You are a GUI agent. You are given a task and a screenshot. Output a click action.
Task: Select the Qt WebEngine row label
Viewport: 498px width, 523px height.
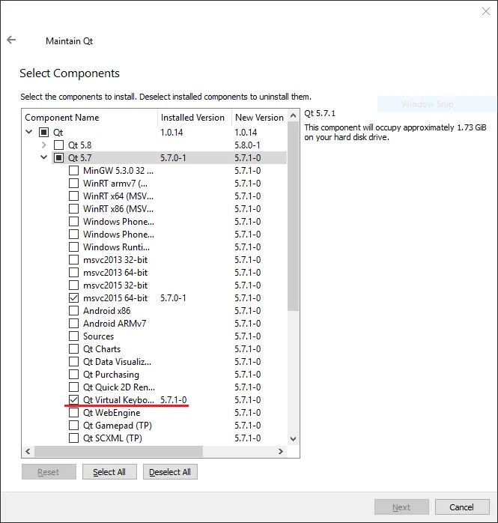click(112, 413)
